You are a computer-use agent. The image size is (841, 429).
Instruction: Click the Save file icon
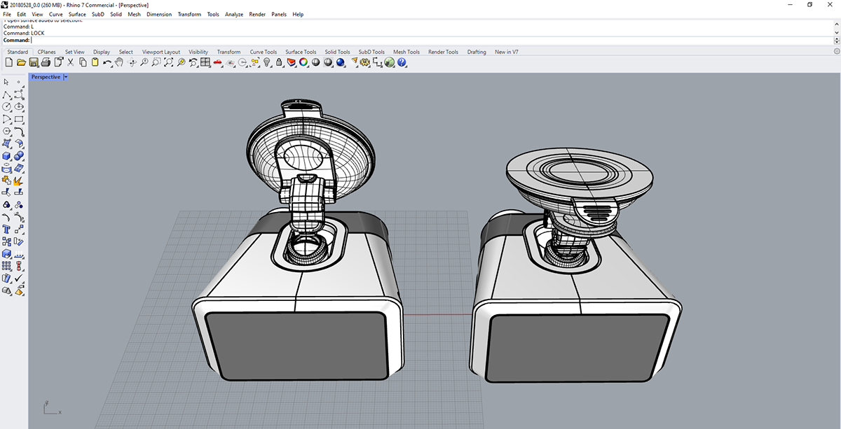pos(34,63)
